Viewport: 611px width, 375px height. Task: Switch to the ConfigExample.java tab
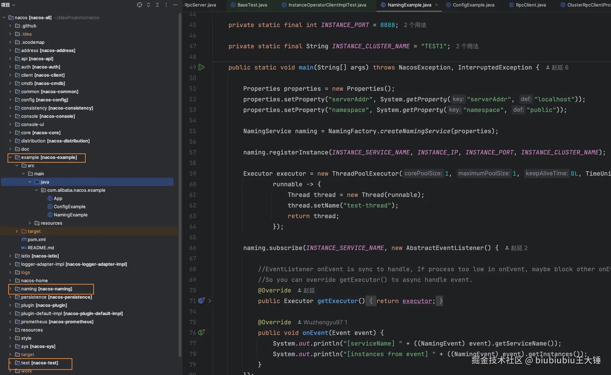point(470,5)
